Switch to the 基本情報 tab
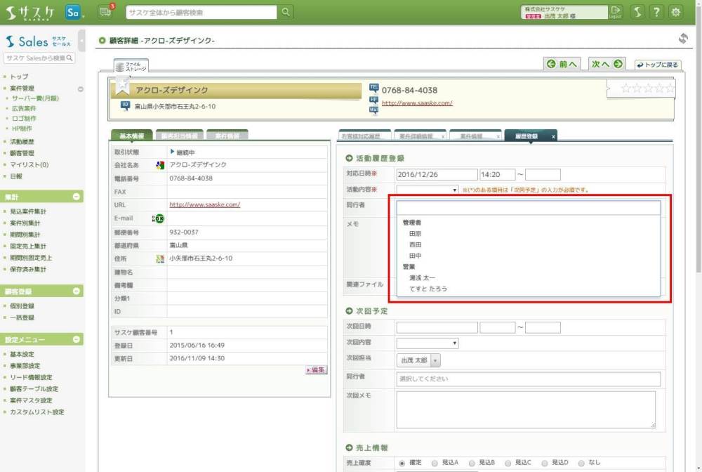The width and height of the screenshot is (702, 472). (x=131, y=136)
